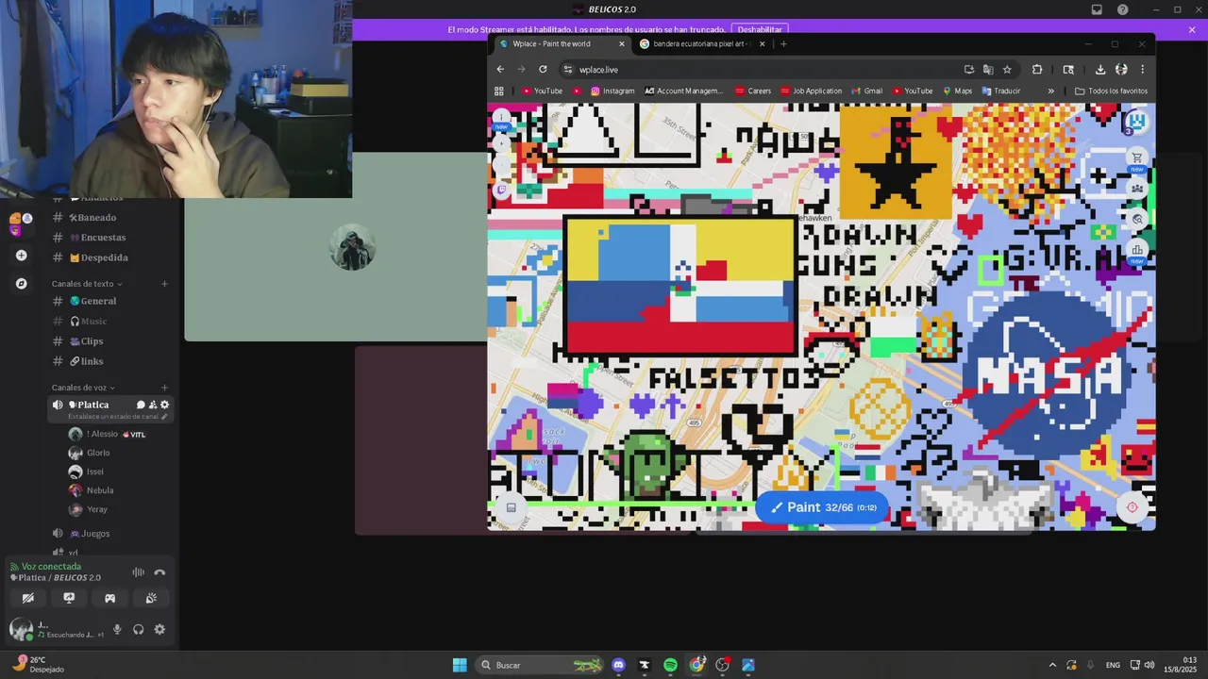This screenshot has width=1208, height=679.
Task: Open the Platica channel chat icon
Action: click(x=141, y=405)
